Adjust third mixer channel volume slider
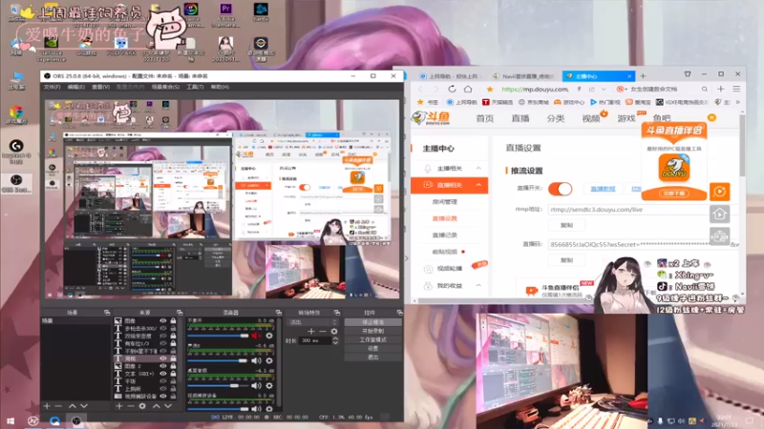Screen dimensions: 764x429 [218, 385]
